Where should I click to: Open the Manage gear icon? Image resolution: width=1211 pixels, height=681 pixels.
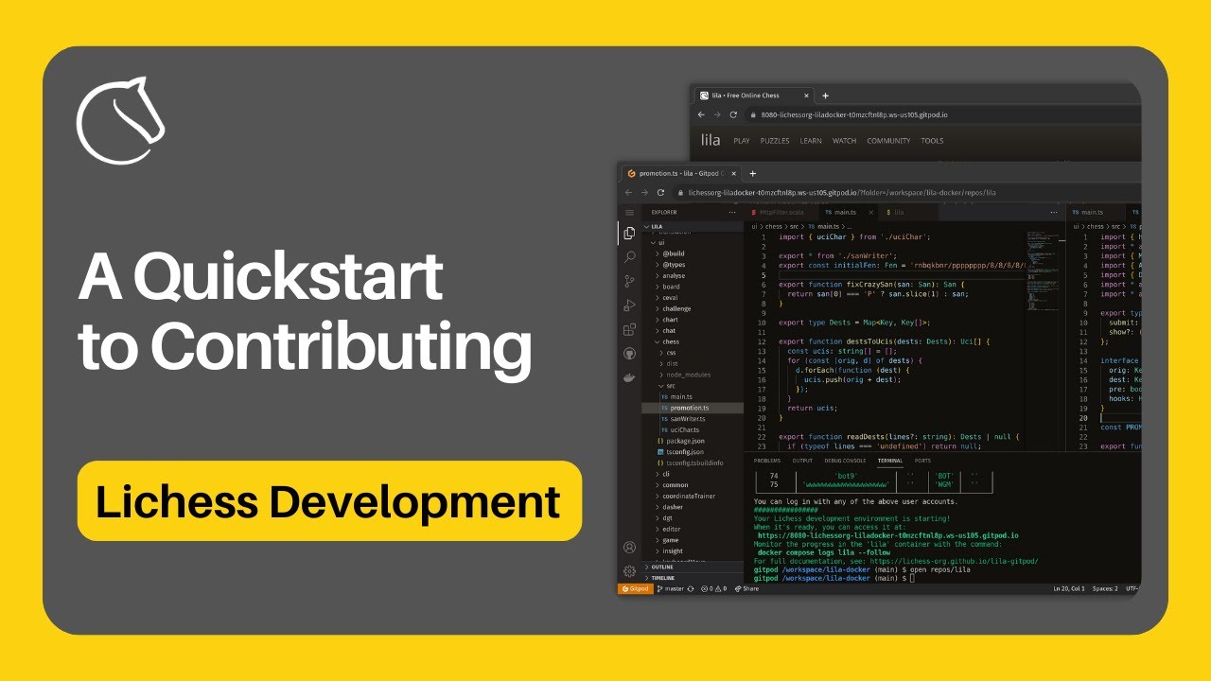(628, 571)
